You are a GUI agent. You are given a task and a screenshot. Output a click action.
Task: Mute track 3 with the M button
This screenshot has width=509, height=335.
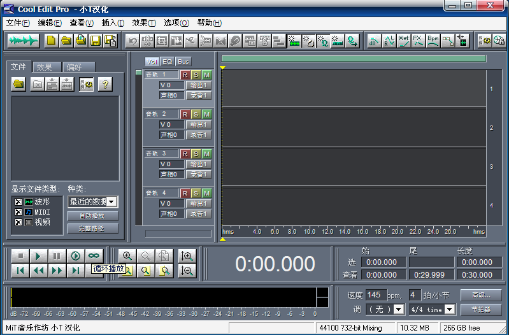(x=207, y=153)
